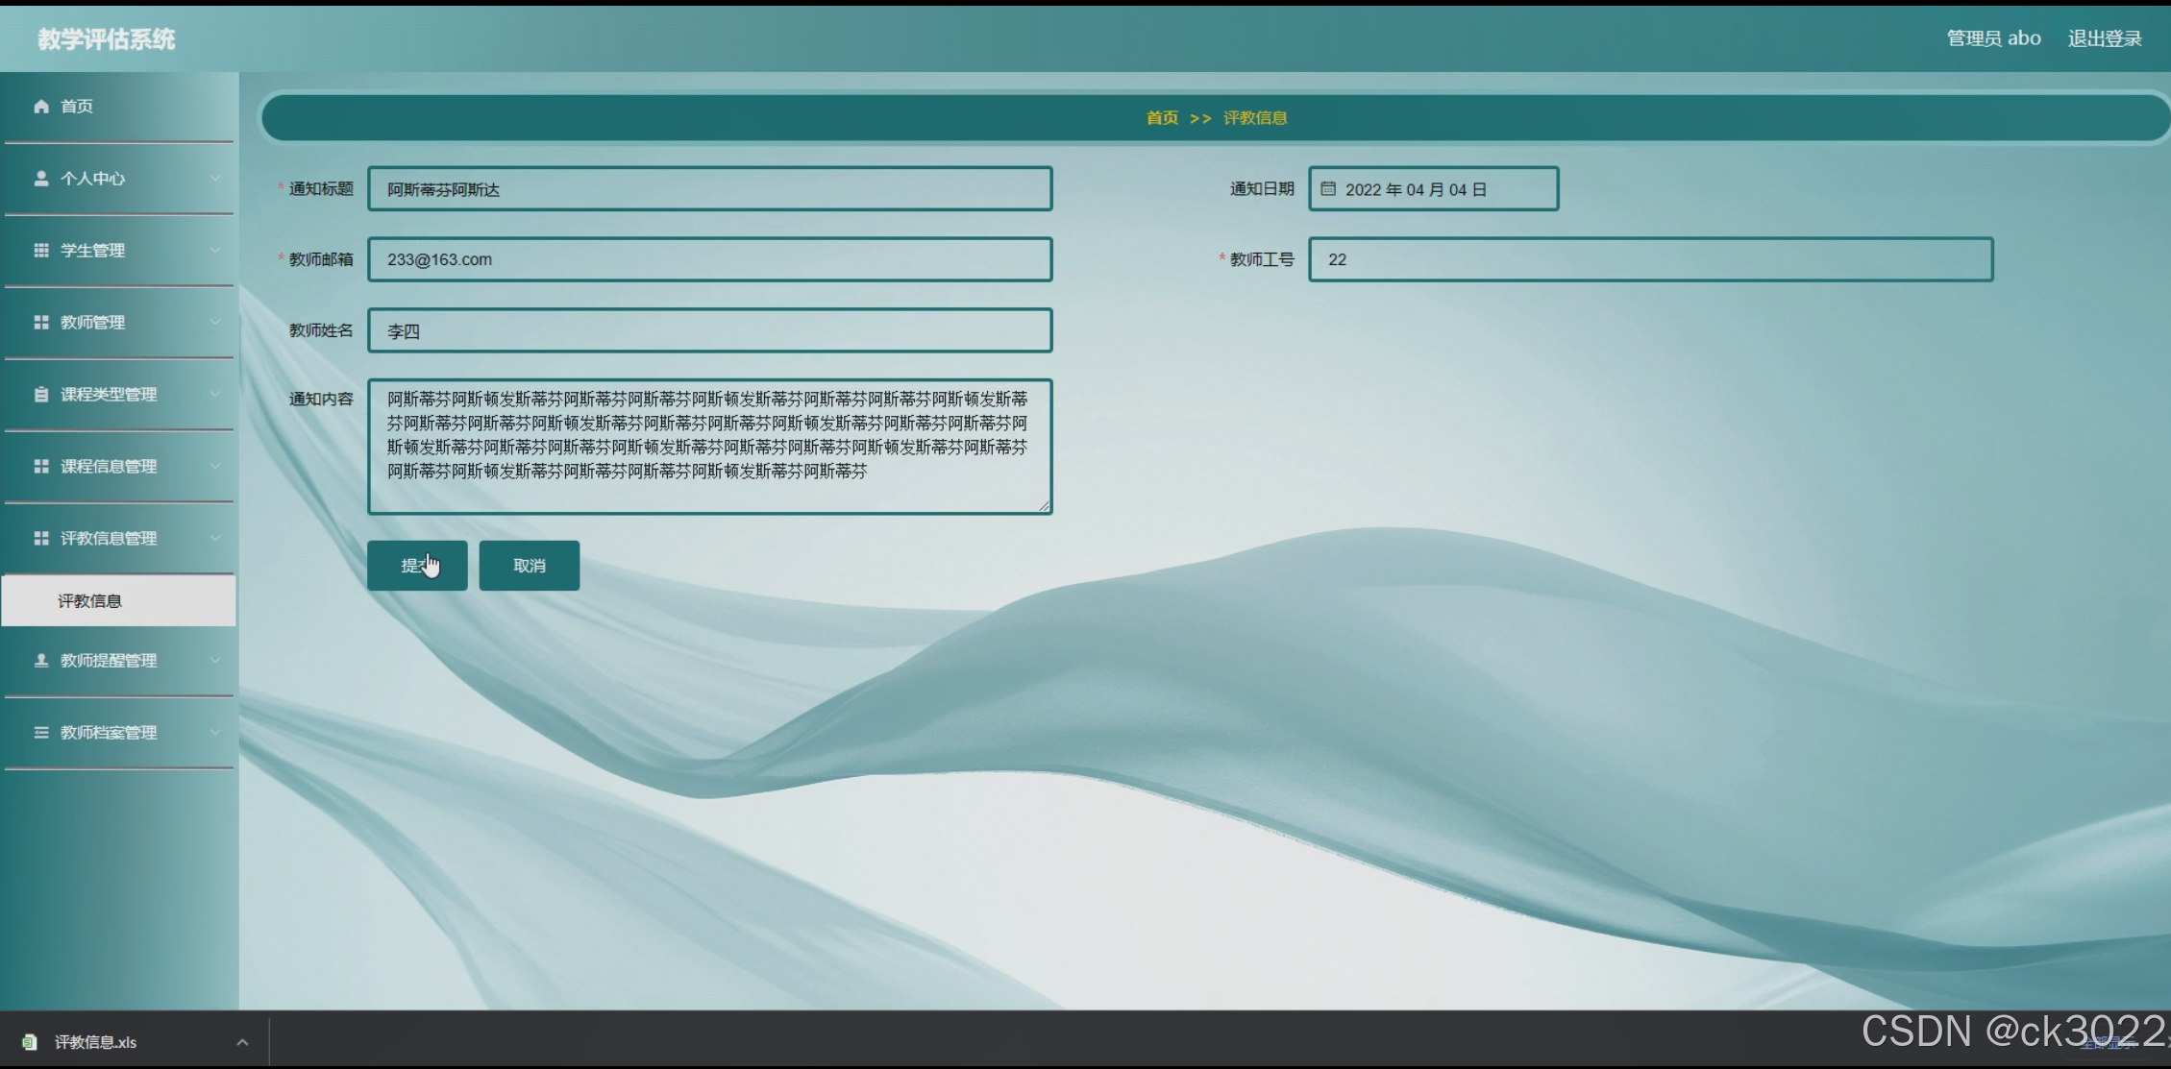
Task: Expand the 学生管理 chevron arrow
Action: point(215,251)
